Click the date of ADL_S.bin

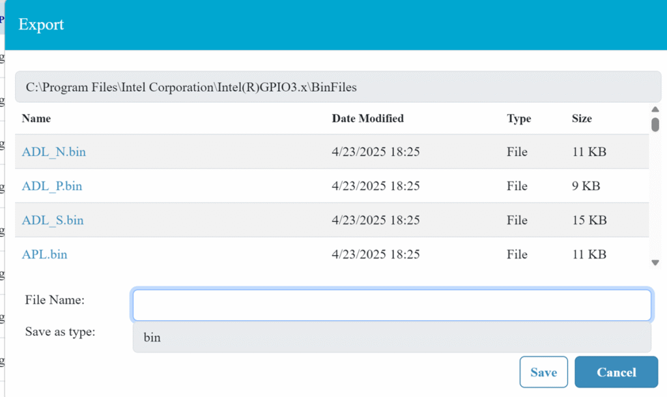coord(376,220)
